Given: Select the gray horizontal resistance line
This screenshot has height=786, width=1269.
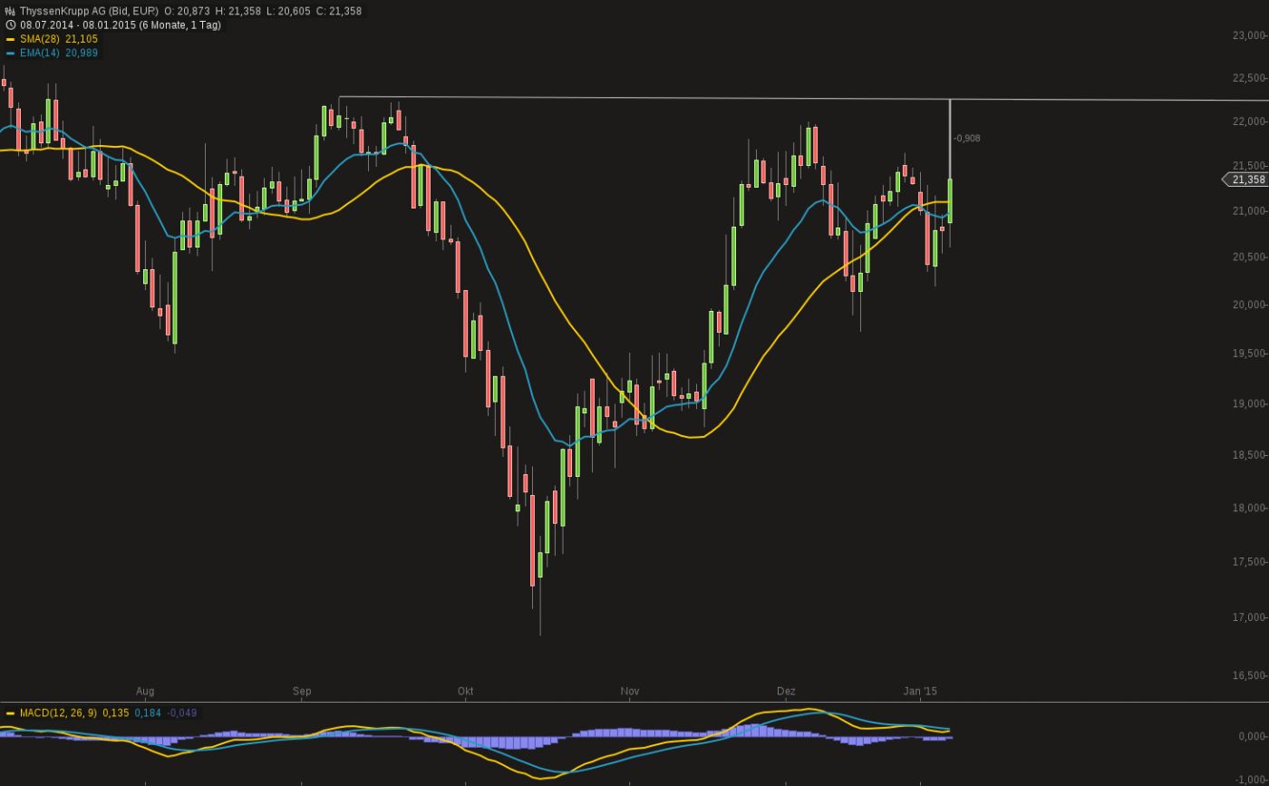Looking at the screenshot, I should (x=803, y=99).
